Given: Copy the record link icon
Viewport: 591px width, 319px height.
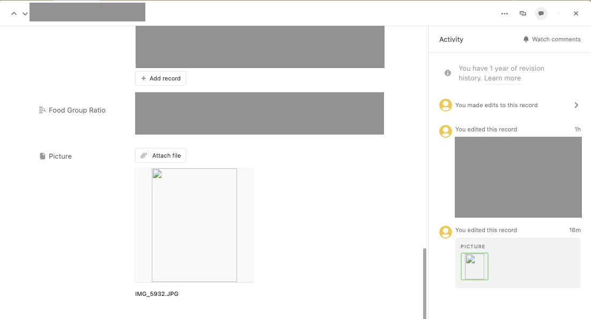Looking at the screenshot, I should tap(523, 13).
